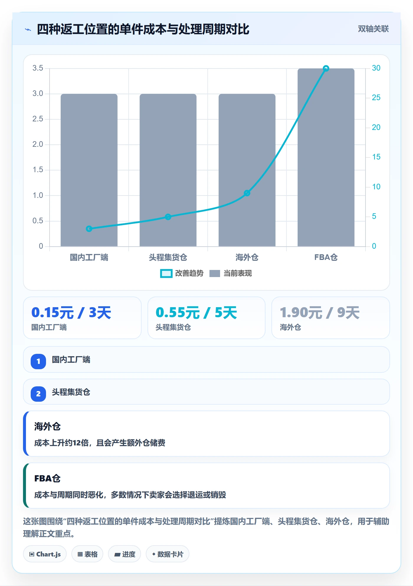Image resolution: width=413 pixels, height=586 pixels.
Task: Click the text 成本上升约12倍，且会产生额外仓储费
Action: point(100,443)
